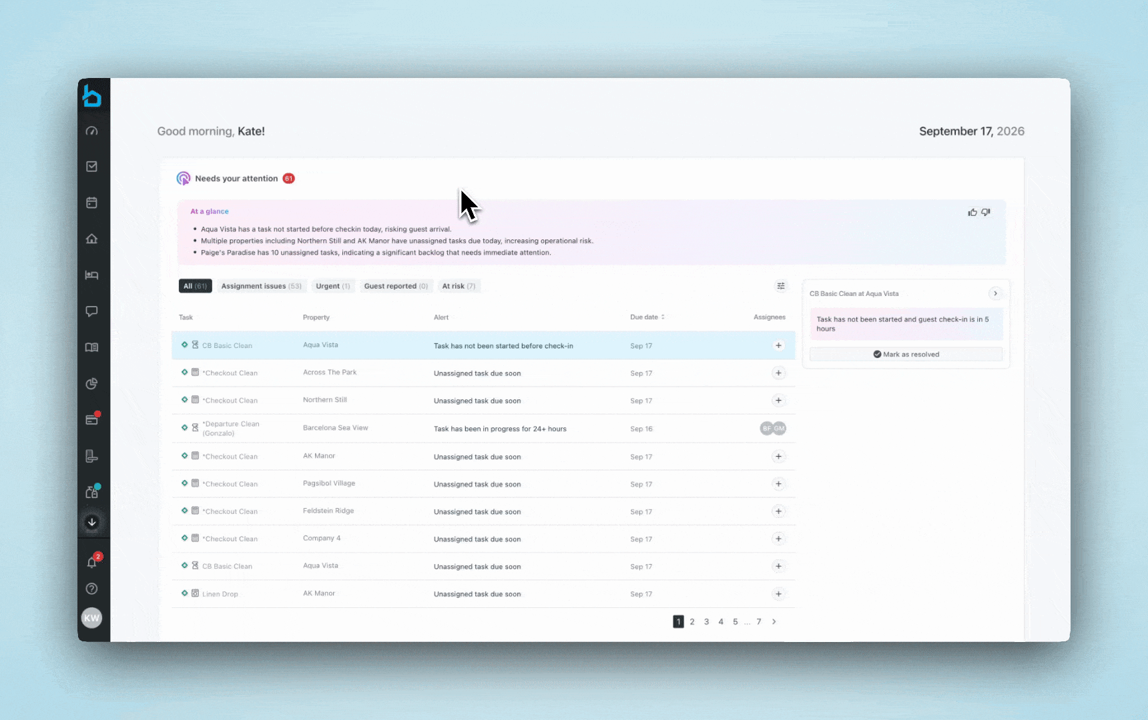This screenshot has height=720, width=1148.
Task: Open the Company 4 Checkout Clean row
Action: pos(483,539)
